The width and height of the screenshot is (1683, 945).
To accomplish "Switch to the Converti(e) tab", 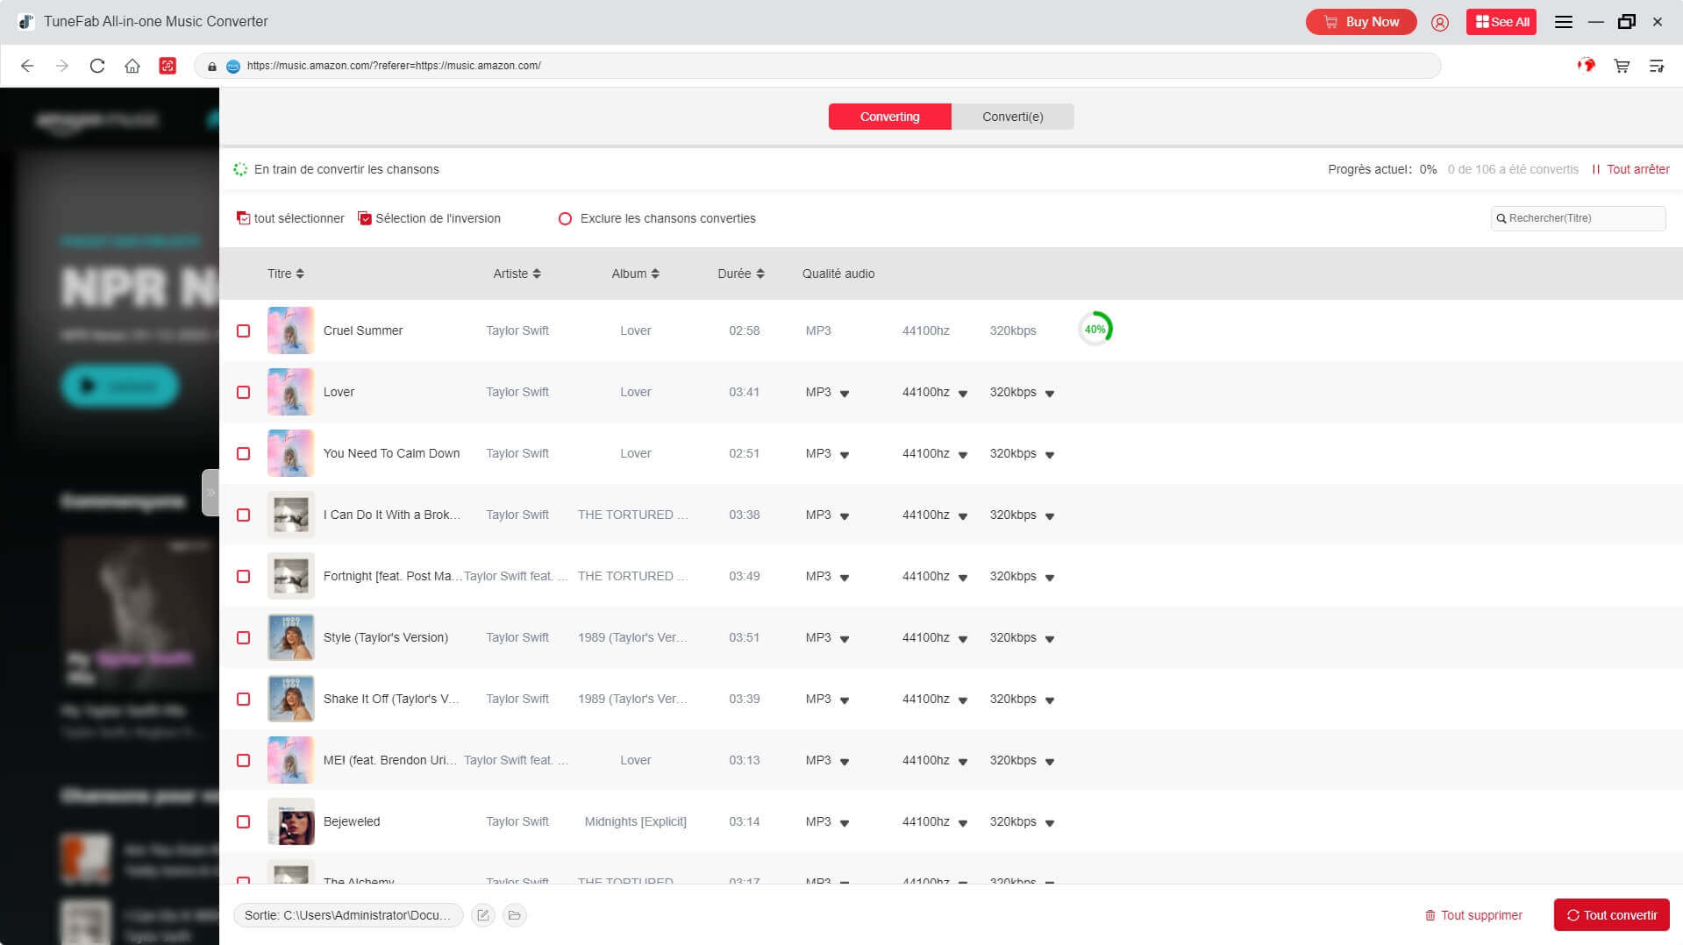I will click(1012, 117).
